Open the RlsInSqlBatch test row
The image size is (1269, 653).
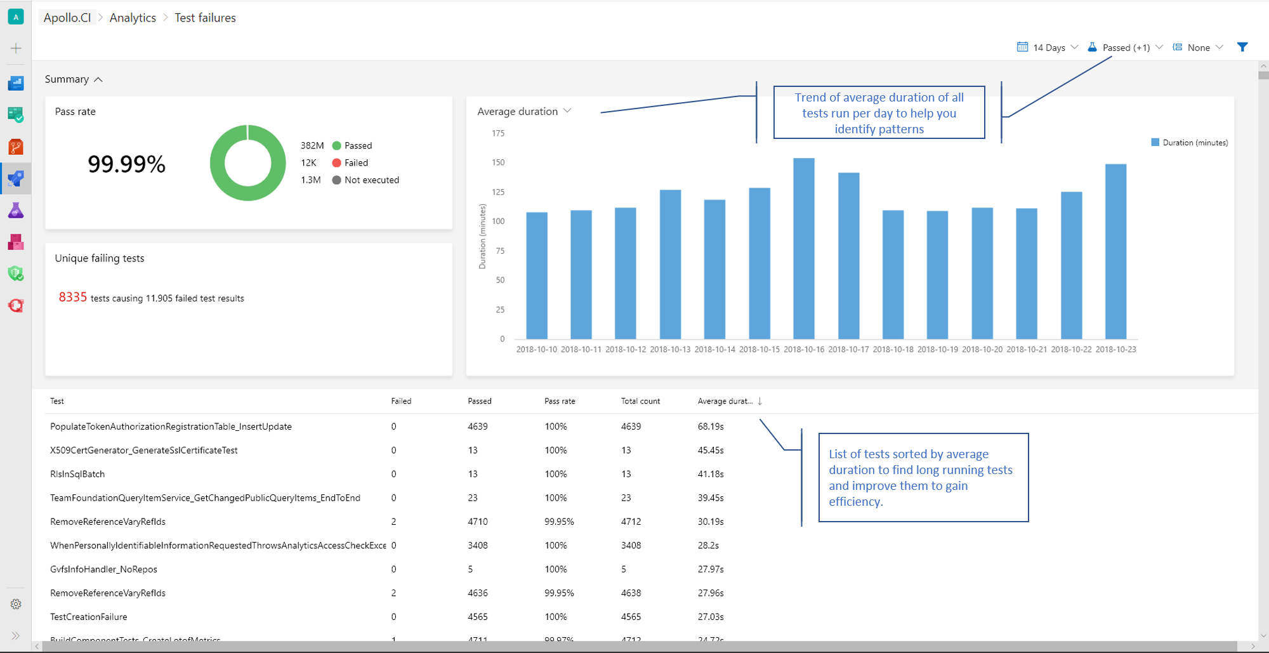coord(77,474)
